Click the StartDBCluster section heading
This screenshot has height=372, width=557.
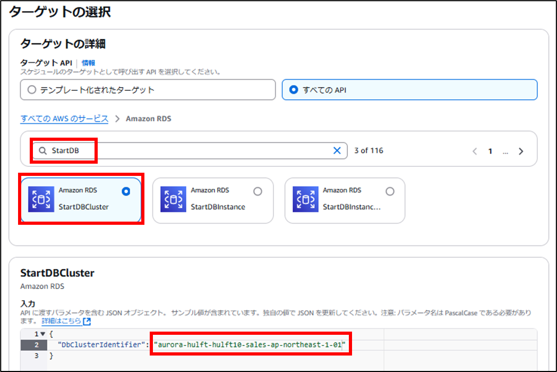(x=57, y=273)
